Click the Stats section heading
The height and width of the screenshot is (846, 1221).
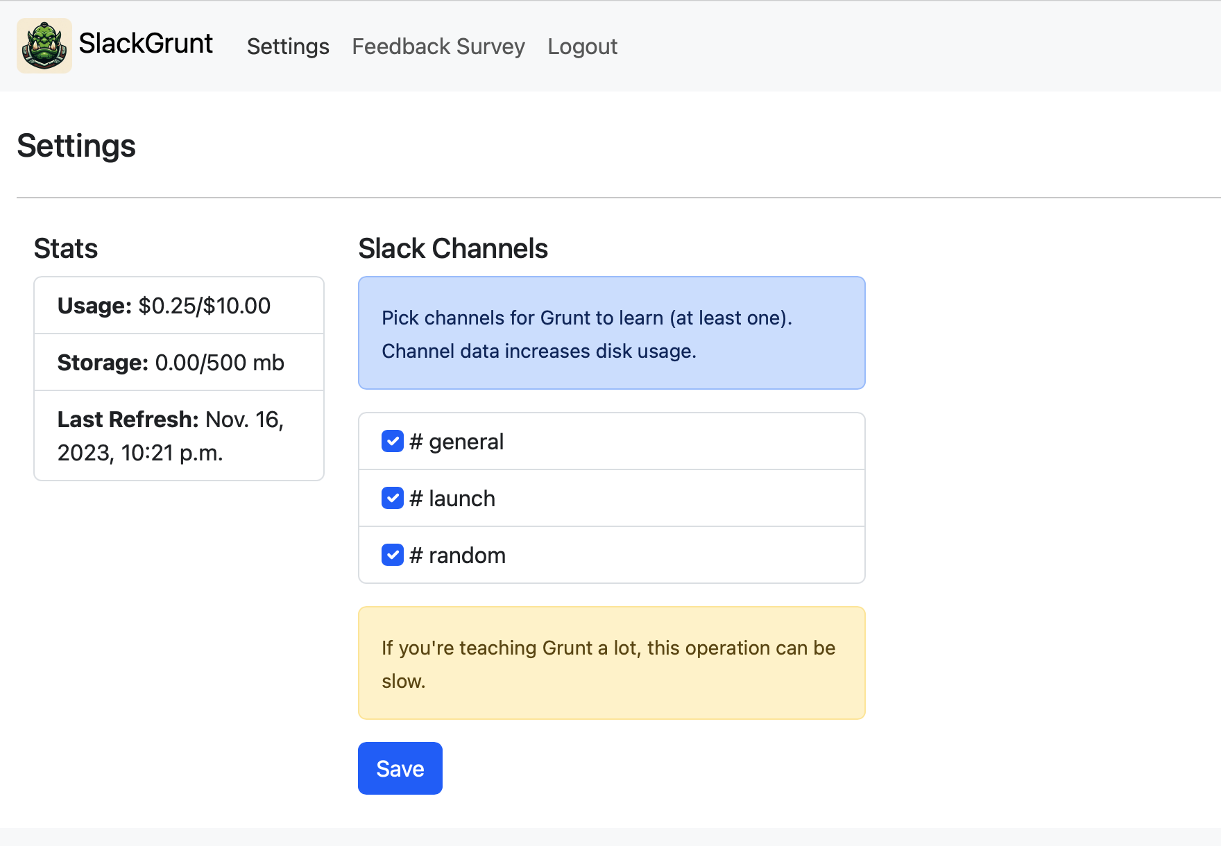(x=66, y=248)
